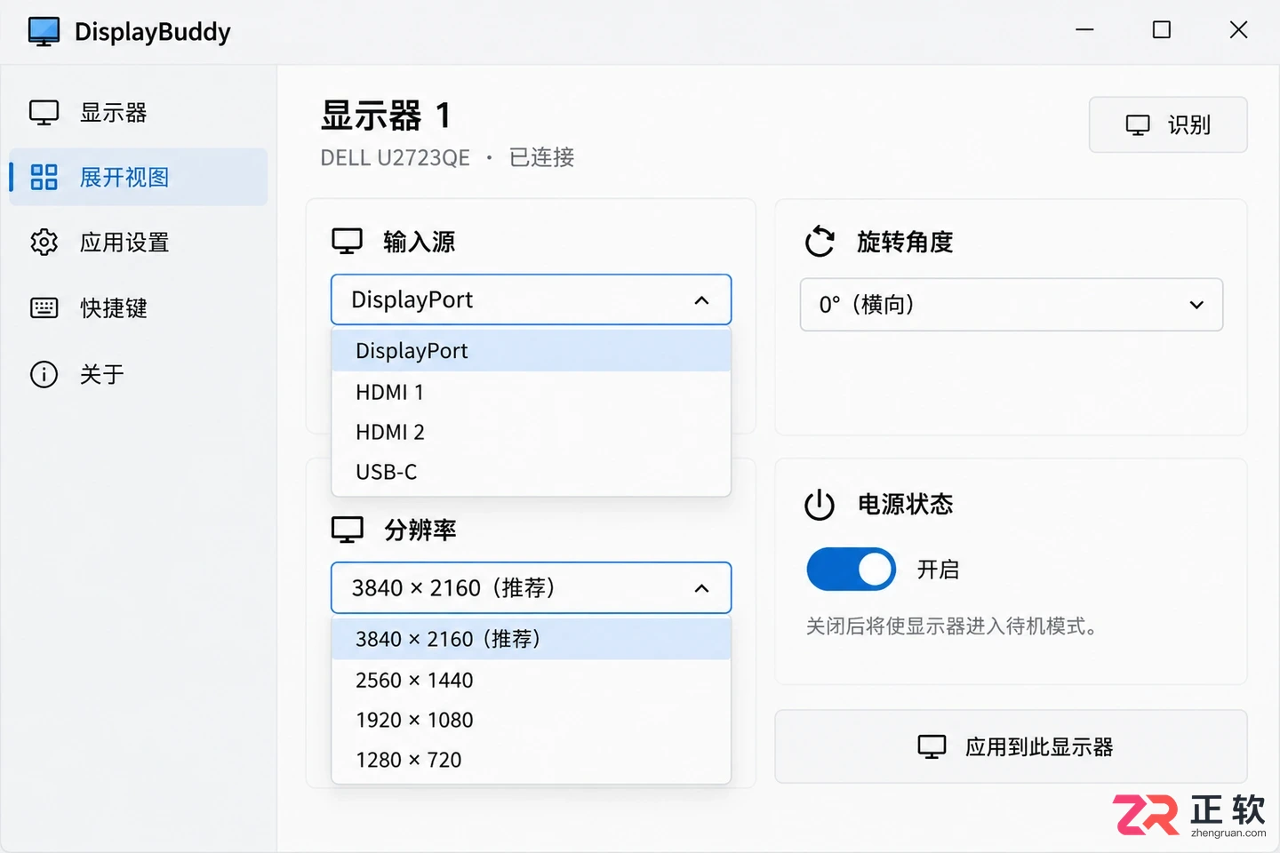Open the 显示器 sidebar page
This screenshot has width=1280, height=853.
pyautogui.click(x=138, y=113)
